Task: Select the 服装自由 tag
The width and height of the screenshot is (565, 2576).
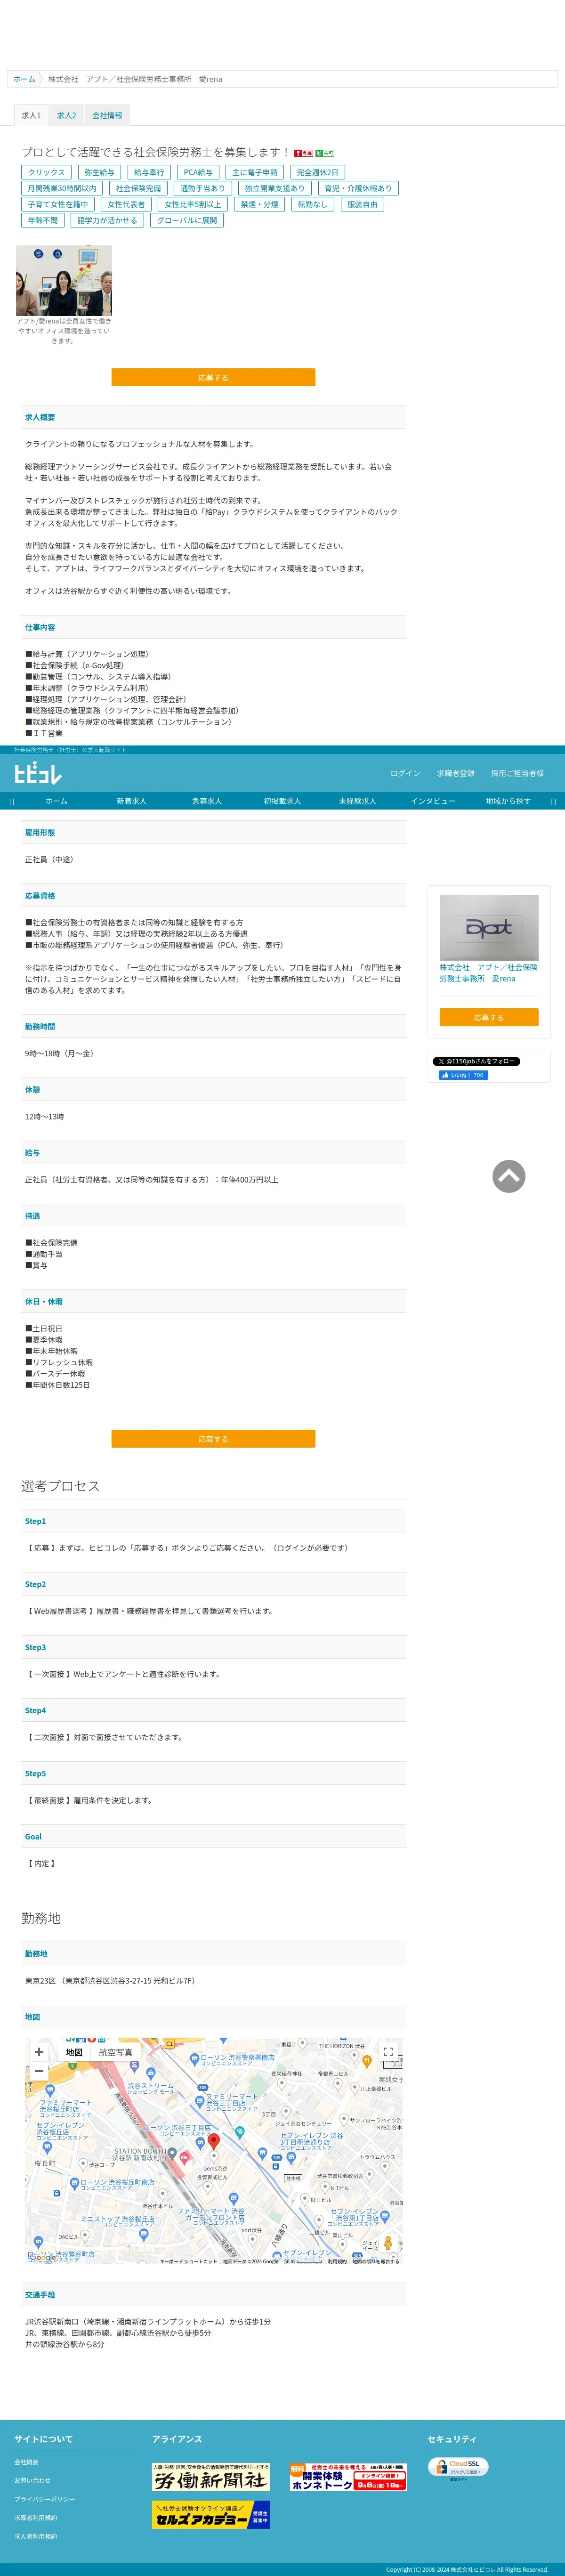Action: pyautogui.click(x=362, y=204)
